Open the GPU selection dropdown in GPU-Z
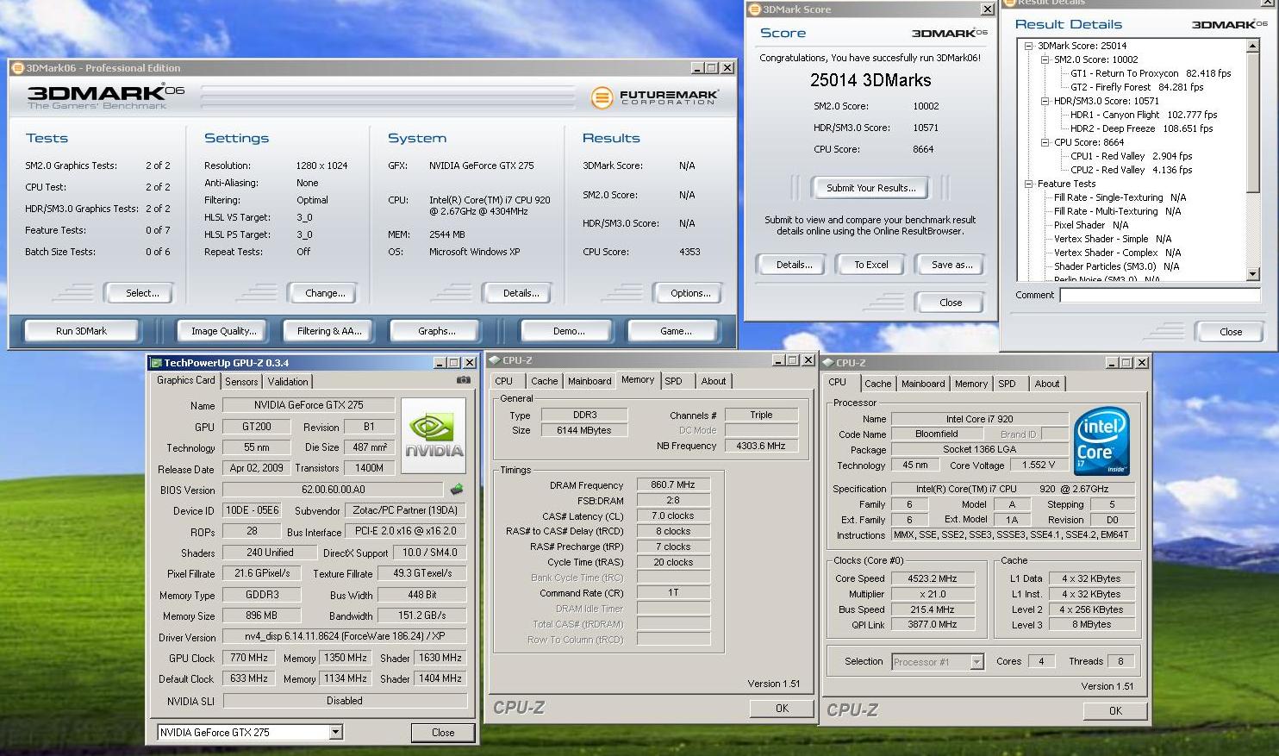Viewport: 1279px width, 756px height. click(336, 733)
